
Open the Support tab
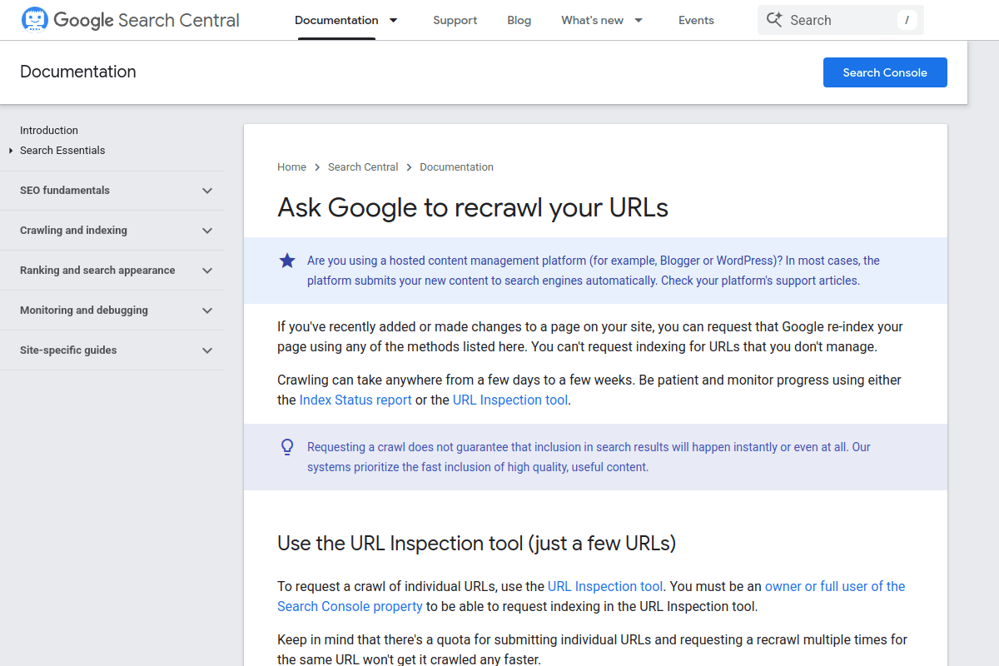[455, 20]
